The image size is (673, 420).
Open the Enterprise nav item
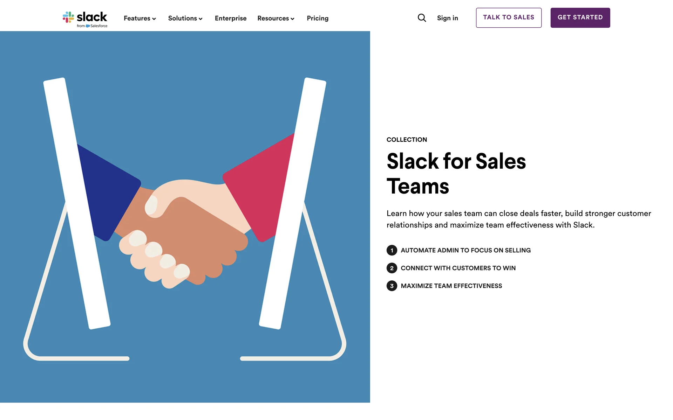pyautogui.click(x=230, y=18)
